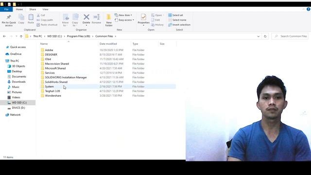Viewport: 311px width, 175px height.
Task: Click the Cut scissors button
Action: [41, 15]
